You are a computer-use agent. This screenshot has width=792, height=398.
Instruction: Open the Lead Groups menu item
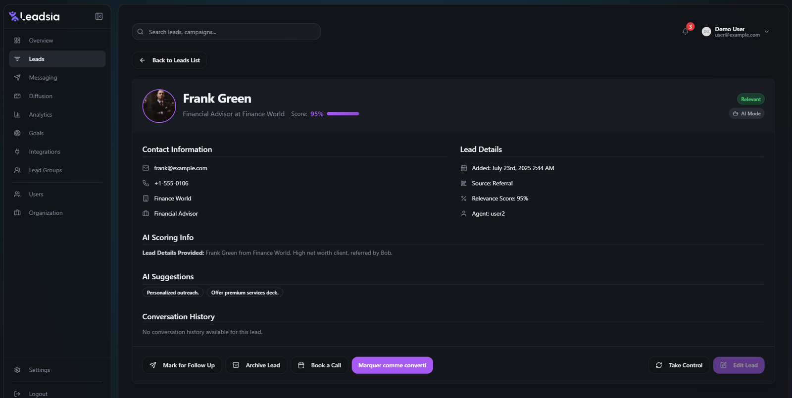pyautogui.click(x=46, y=170)
